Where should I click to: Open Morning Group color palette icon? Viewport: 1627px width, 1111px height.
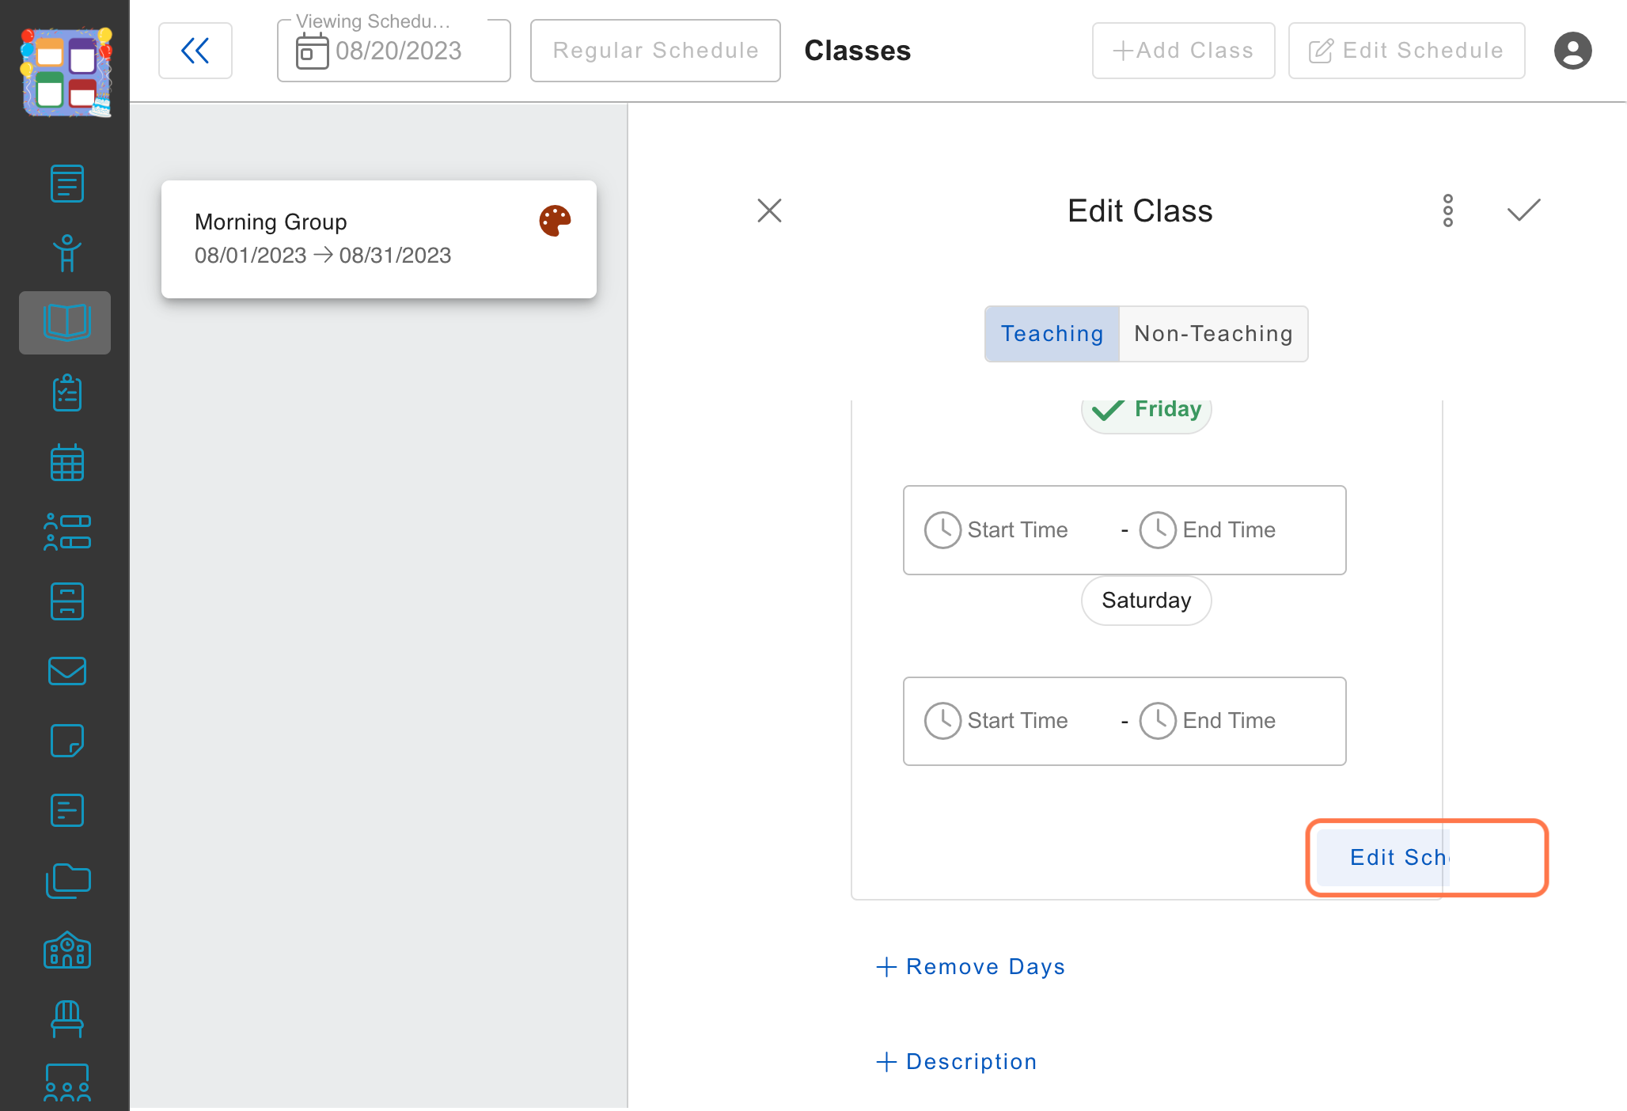tap(555, 221)
